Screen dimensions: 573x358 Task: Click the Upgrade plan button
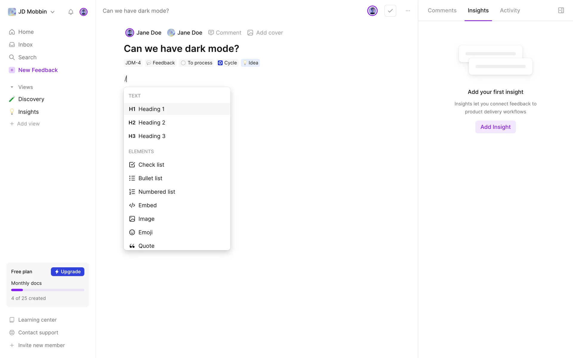coord(68,271)
